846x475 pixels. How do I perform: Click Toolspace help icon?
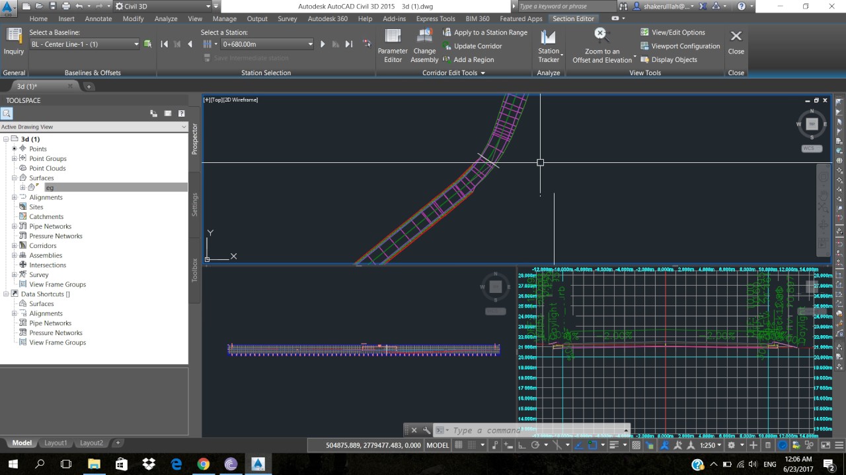point(181,113)
